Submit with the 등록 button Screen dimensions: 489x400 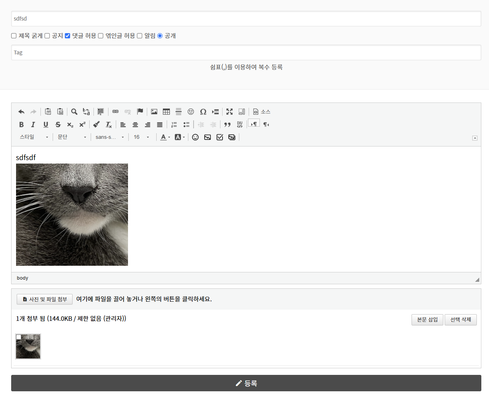(x=246, y=383)
